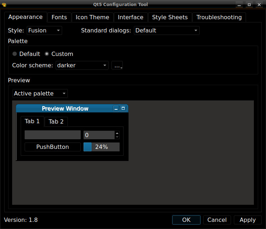
Task: Switch to the Icon Theme tab
Action: (x=92, y=17)
